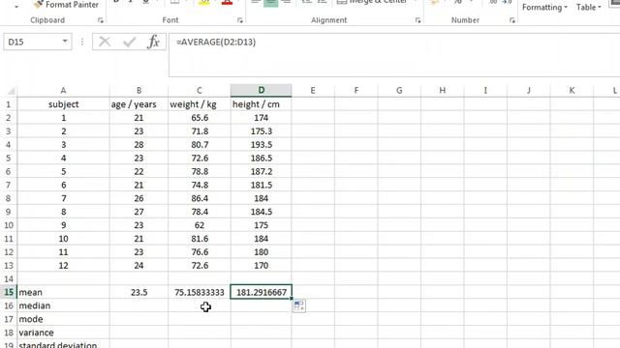Select row 15 header

[x=9, y=292]
